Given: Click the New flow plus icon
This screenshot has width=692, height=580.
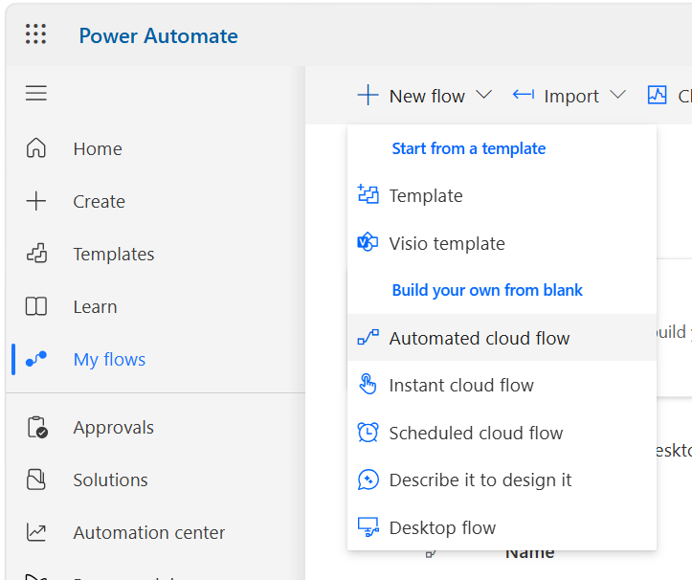Looking at the screenshot, I should coord(368,96).
